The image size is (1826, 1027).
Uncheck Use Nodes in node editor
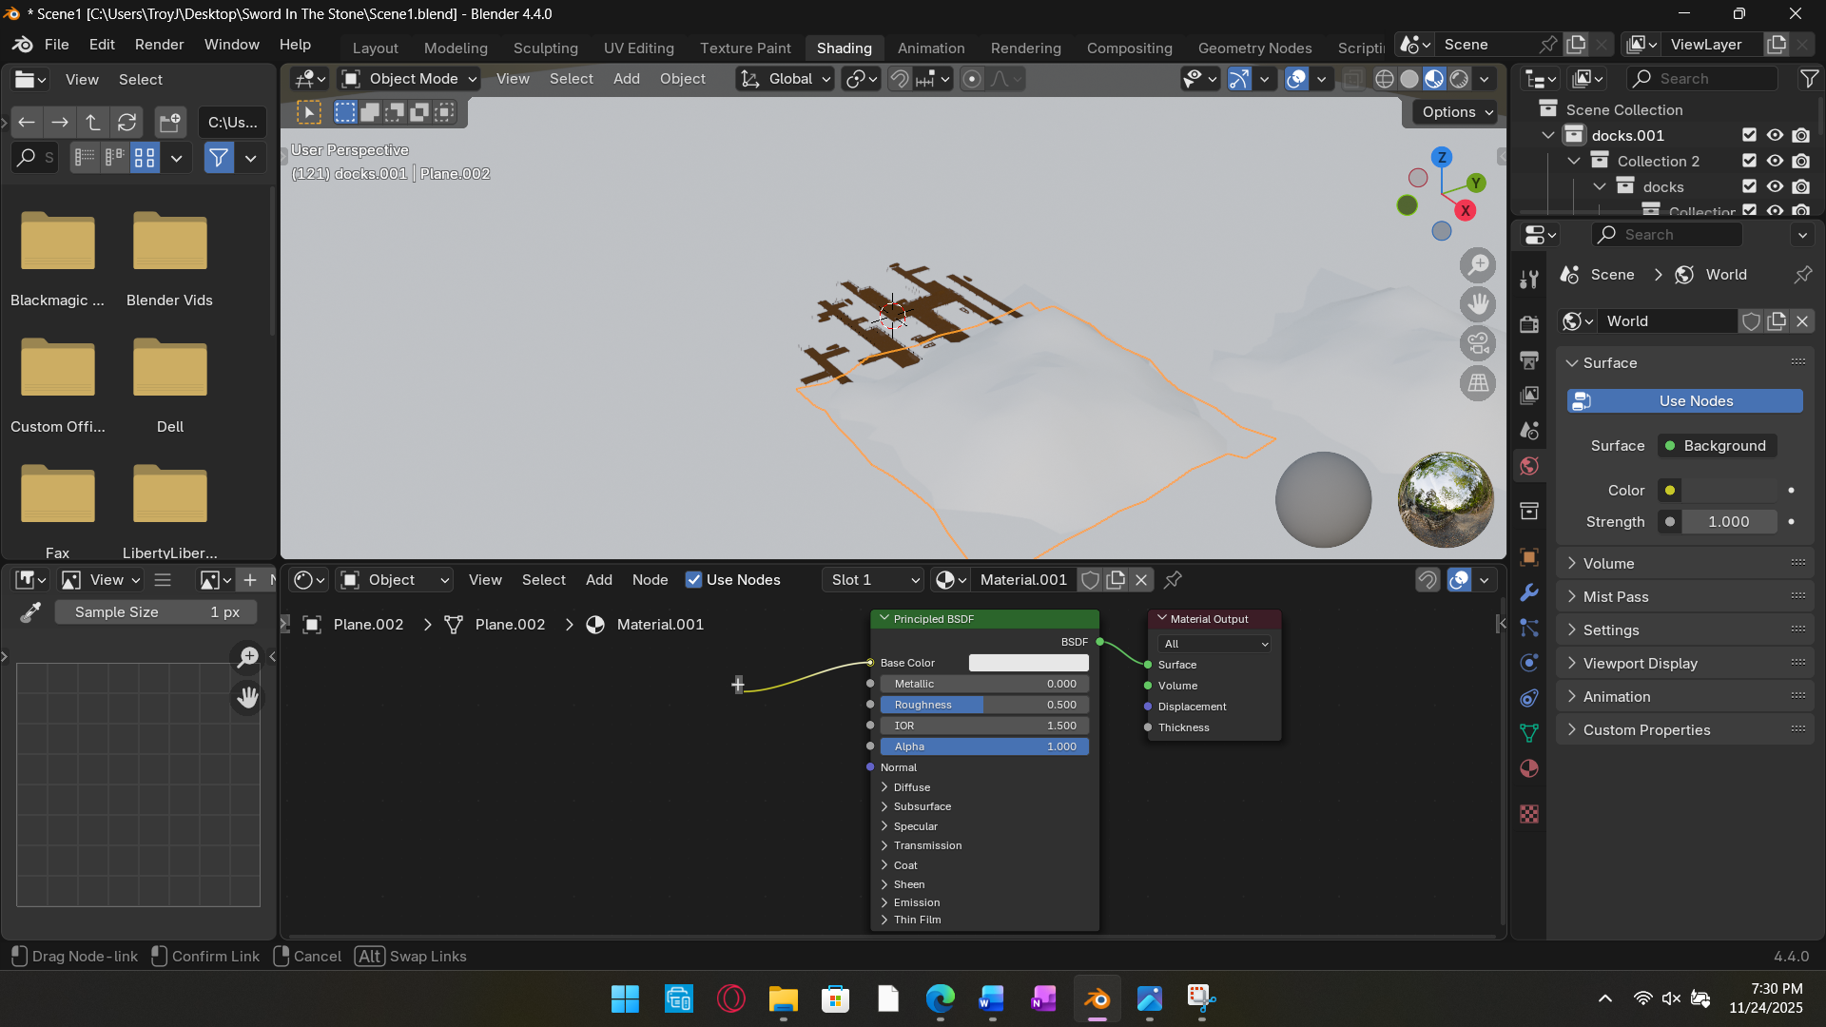click(694, 580)
